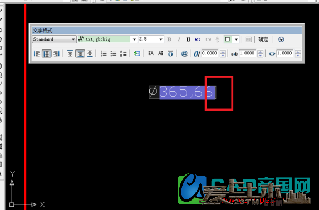Screen dimensions: 319x210
Task: Toggle Bold in the text formatting toolbar
Action: (x=169, y=39)
